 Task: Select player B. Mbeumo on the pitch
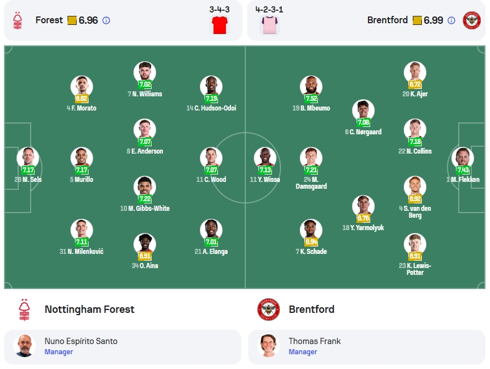click(x=311, y=94)
